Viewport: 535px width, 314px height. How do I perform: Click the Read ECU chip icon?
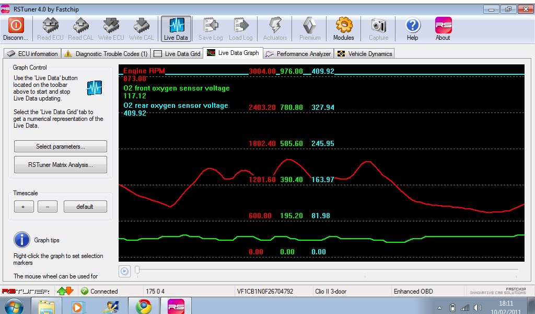tap(50, 26)
